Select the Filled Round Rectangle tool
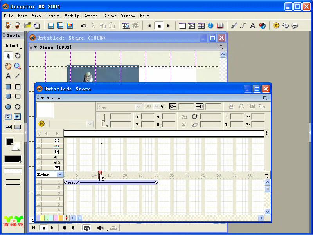This screenshot has height=235, width=313. (x=8, y=96)
